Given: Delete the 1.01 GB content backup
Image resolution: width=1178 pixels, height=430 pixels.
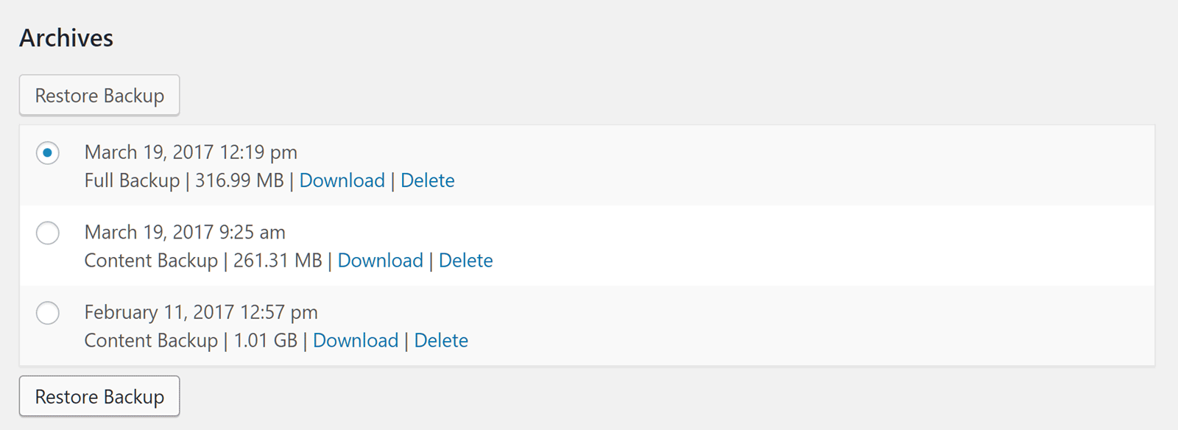Looking at the screenshot, I should click(x=441, y=340).
